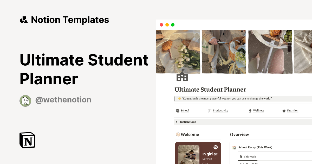312x164 pixels.
Task: Open the @wethenotion profile link
Action: pos(63,100)
